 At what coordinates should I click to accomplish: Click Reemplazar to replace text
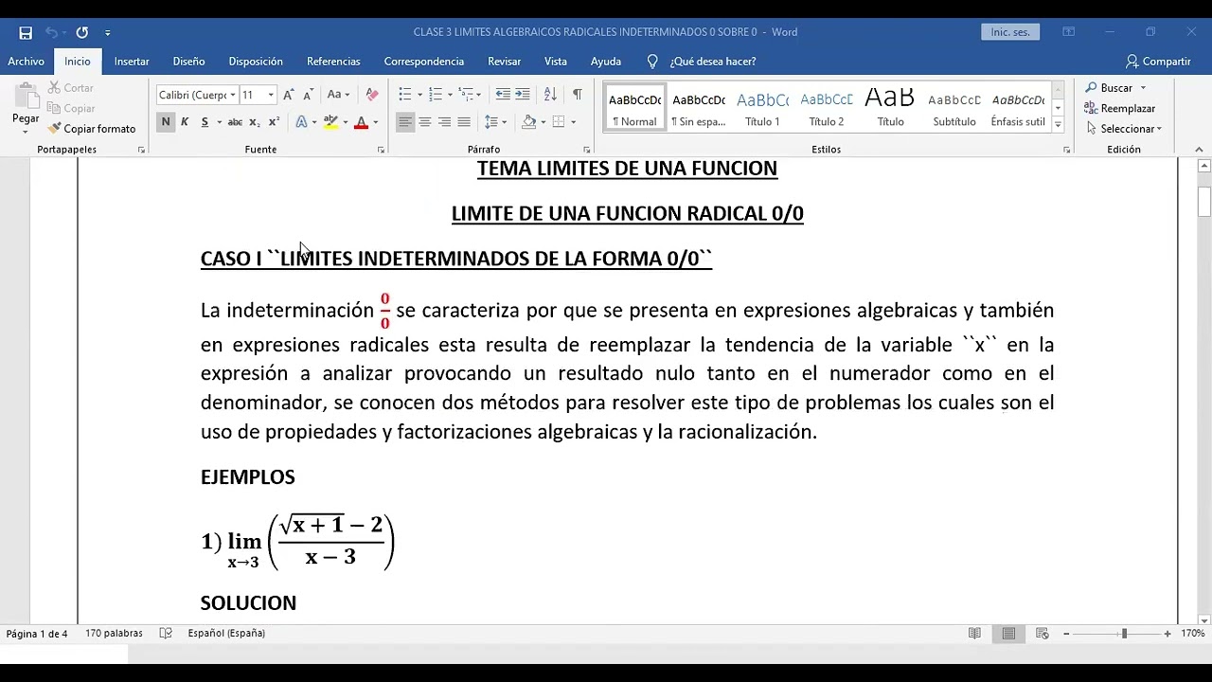pyautogui.click(x=1120, y=108)
